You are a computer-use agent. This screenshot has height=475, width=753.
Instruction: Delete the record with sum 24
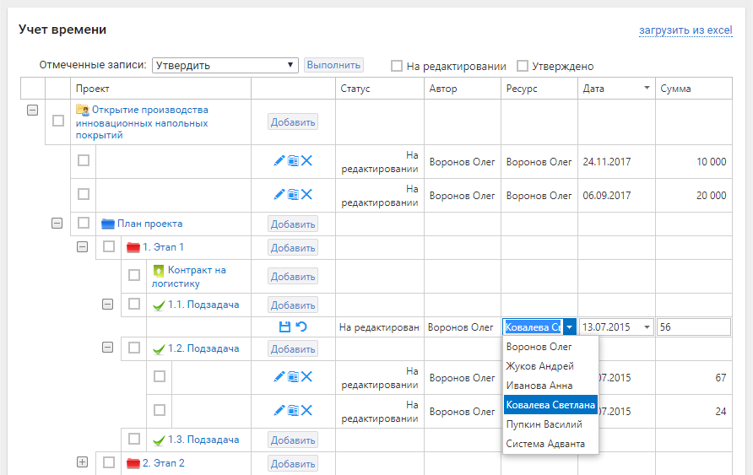point(307,411)
